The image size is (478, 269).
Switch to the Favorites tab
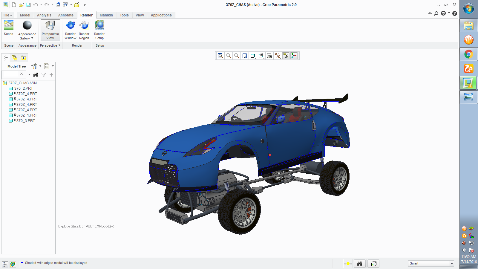(23, 57)
